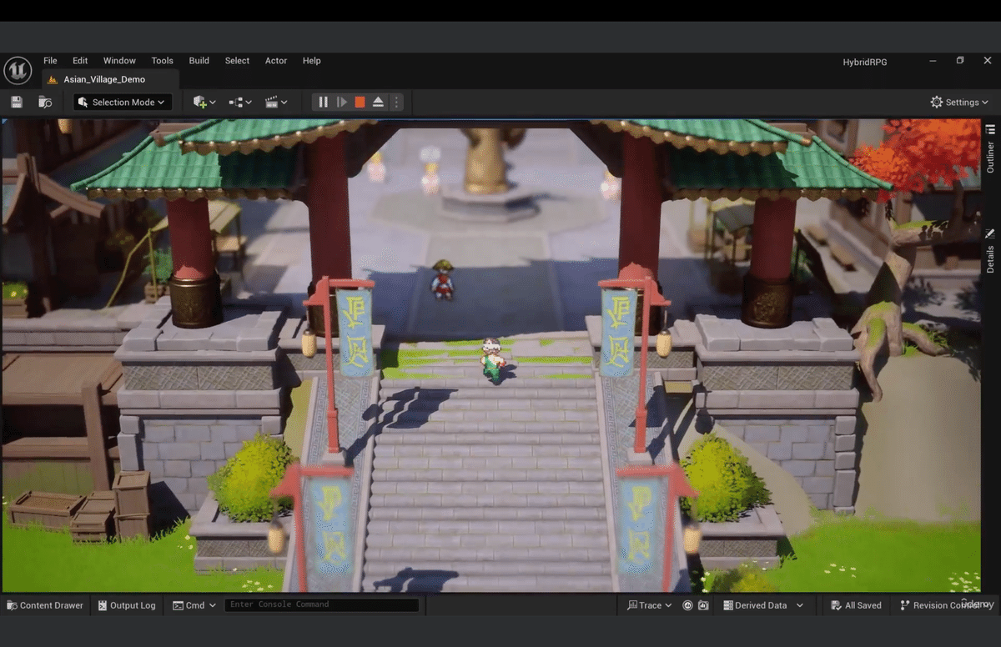Click the camera snapshot icon near Trace

coord(703,604)
